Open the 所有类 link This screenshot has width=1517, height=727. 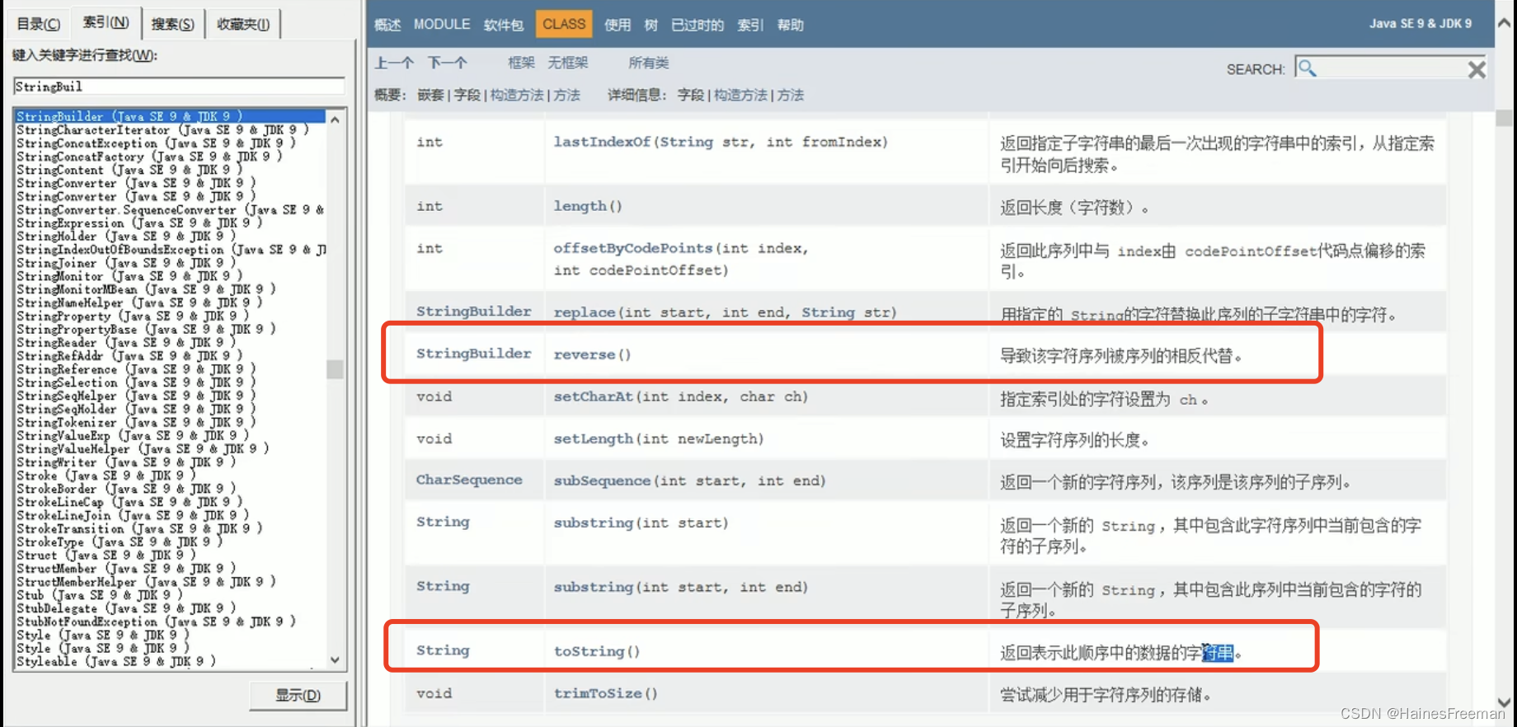point(649,63)
